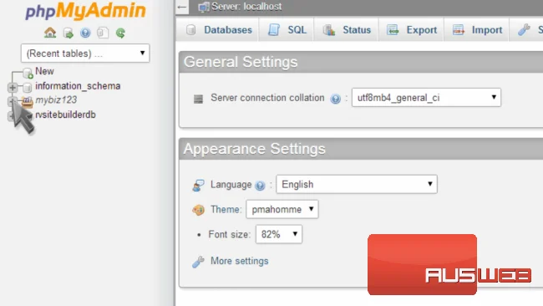Switch to the Export tab
Viewport: 543px width, 306px height.
click(411, 30)
